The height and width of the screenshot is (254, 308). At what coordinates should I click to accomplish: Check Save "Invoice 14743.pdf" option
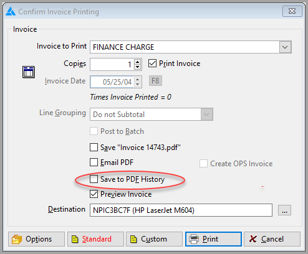pyautogui.click(x=94, y=148)
